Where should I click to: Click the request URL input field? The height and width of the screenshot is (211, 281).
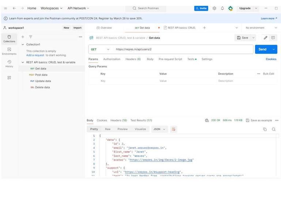[183, 49]
